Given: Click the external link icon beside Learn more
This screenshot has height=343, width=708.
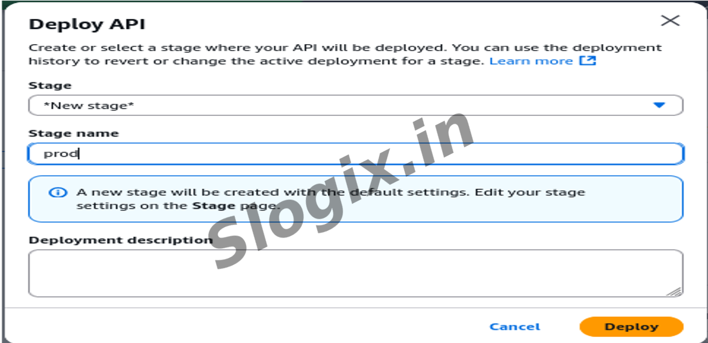Looking at the screenshot, I should [588, 61].
